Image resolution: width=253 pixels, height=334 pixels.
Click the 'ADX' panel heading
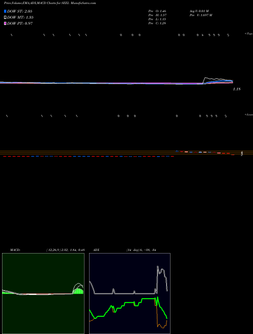point(96,250)
